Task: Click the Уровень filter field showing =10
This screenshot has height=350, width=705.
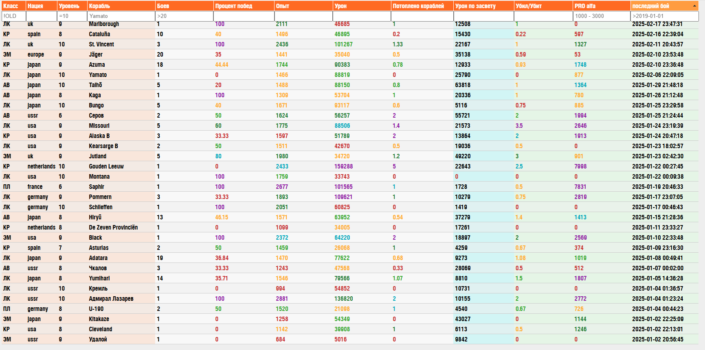Action: [x=72, y=16]
